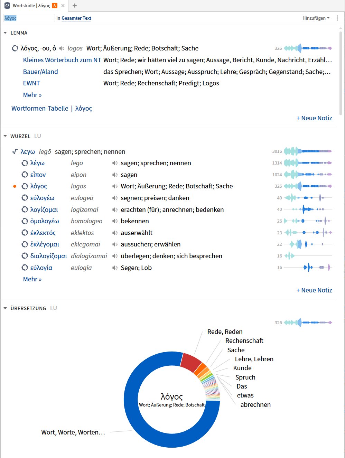Collapse the LEMMA section

[5, 33]
